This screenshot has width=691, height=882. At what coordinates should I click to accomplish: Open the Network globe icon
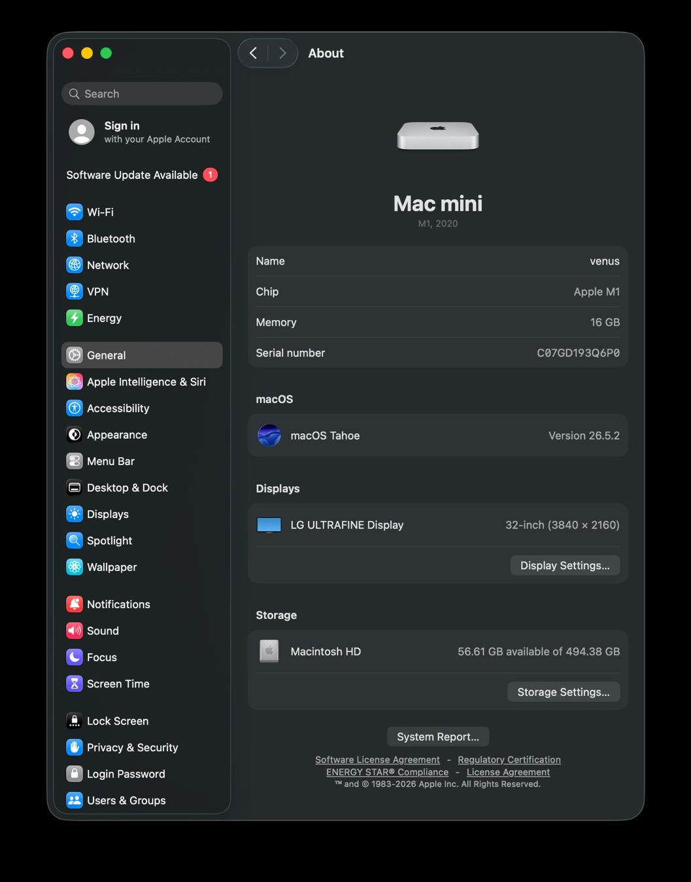tap(75, 265)
